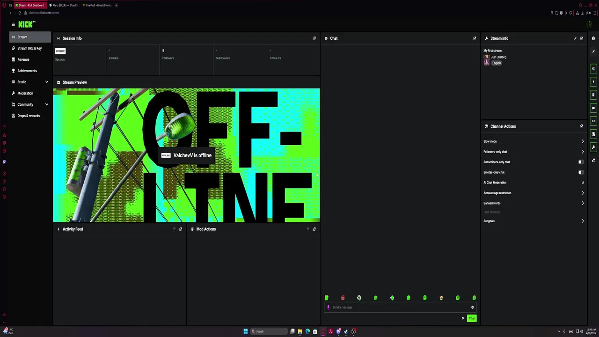This screenshot has width=599, height=337.
Task: Open Followers-only chat settings
Action: click(x=534, y=152)
